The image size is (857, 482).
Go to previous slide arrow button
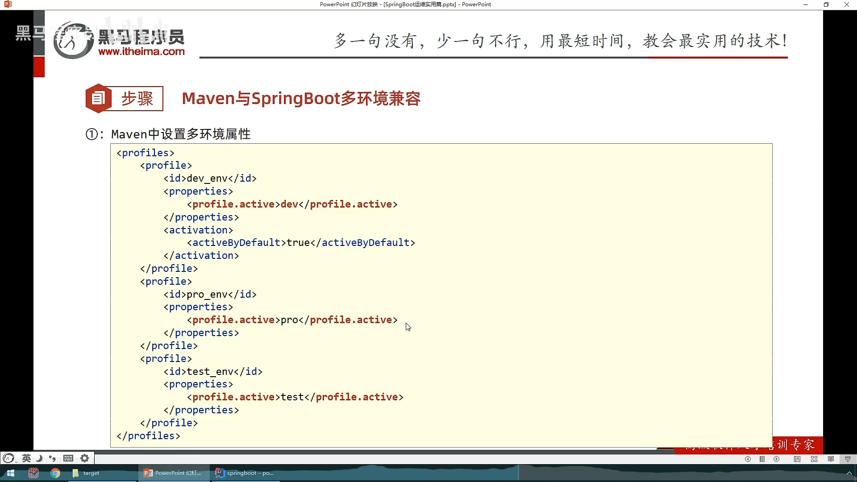(748, 459)
